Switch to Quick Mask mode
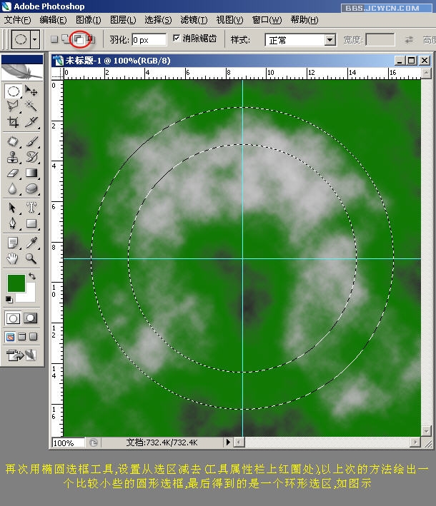 [x=31, y=318]
